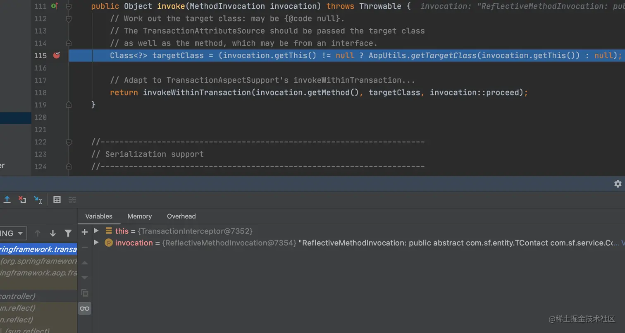Open the Evaluate Expression calculator
The image size is (625, 333).
[x=57, y=200]
